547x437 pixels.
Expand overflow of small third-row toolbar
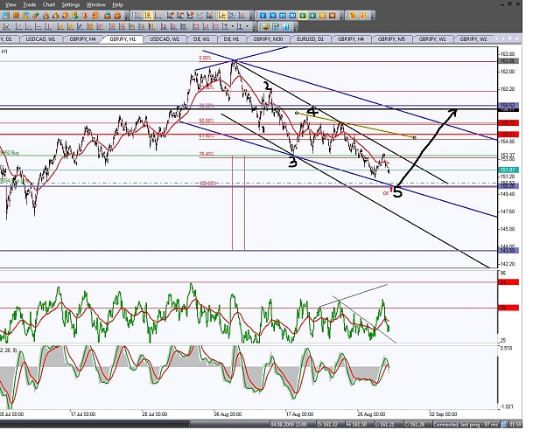[x=296, y=28]
